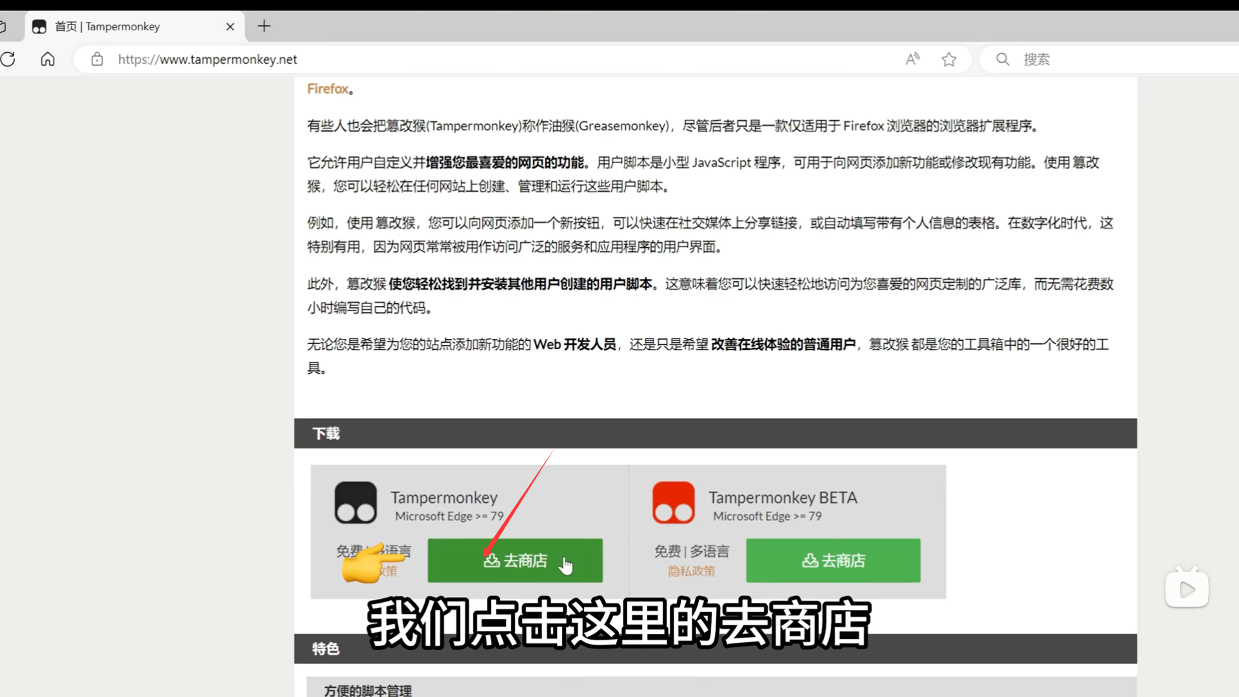Click the 下载 section header

[326, 434]
